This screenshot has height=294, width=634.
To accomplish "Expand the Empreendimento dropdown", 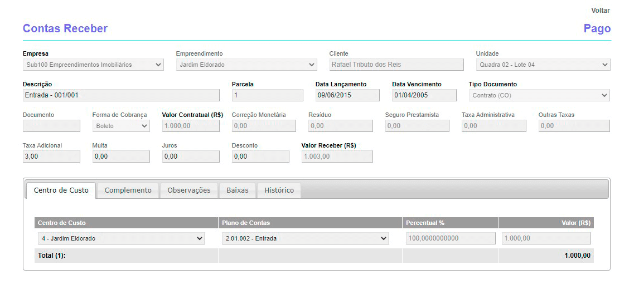I will [x=246, y=65].
